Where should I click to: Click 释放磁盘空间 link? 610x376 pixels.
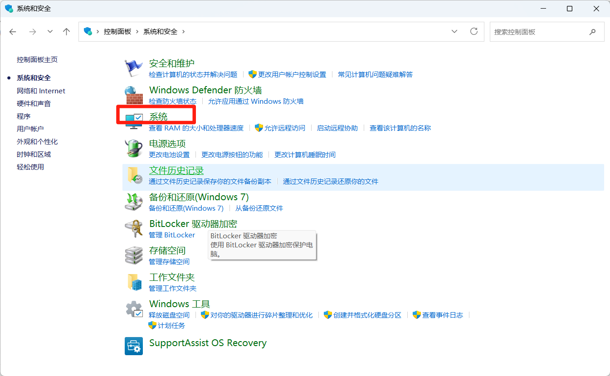click(x=169, y=315)
